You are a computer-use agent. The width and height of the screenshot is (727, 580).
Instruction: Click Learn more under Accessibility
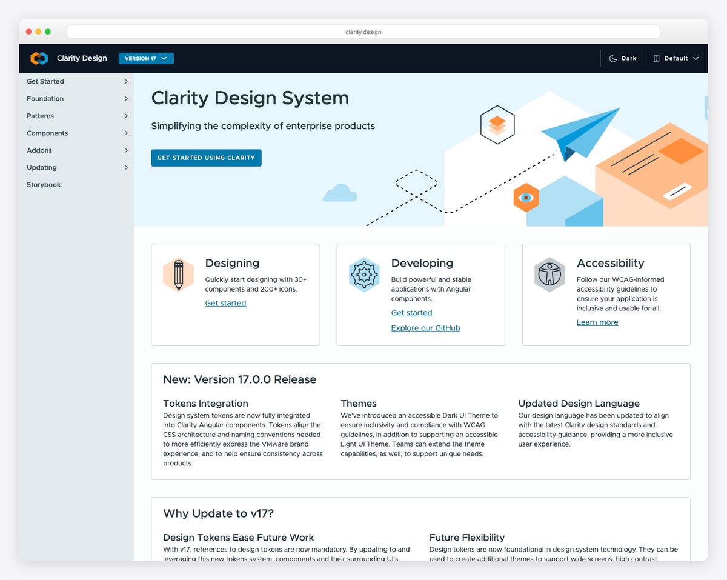[597, 322]
